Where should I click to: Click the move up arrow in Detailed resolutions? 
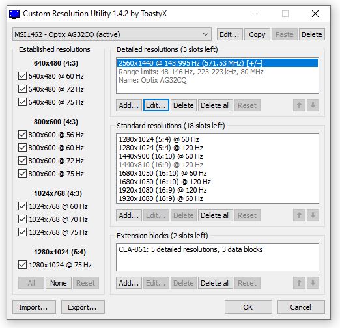coord(299,105)
